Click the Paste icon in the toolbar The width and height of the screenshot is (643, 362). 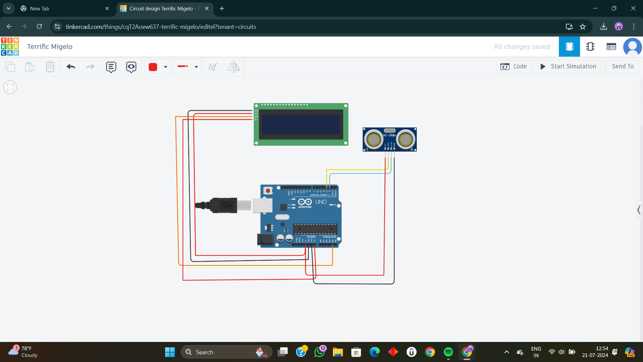30,66
